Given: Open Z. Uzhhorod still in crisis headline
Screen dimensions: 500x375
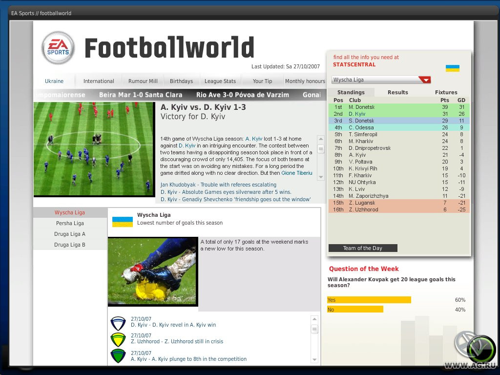Looking at the screenshot, I should [177, 341].
